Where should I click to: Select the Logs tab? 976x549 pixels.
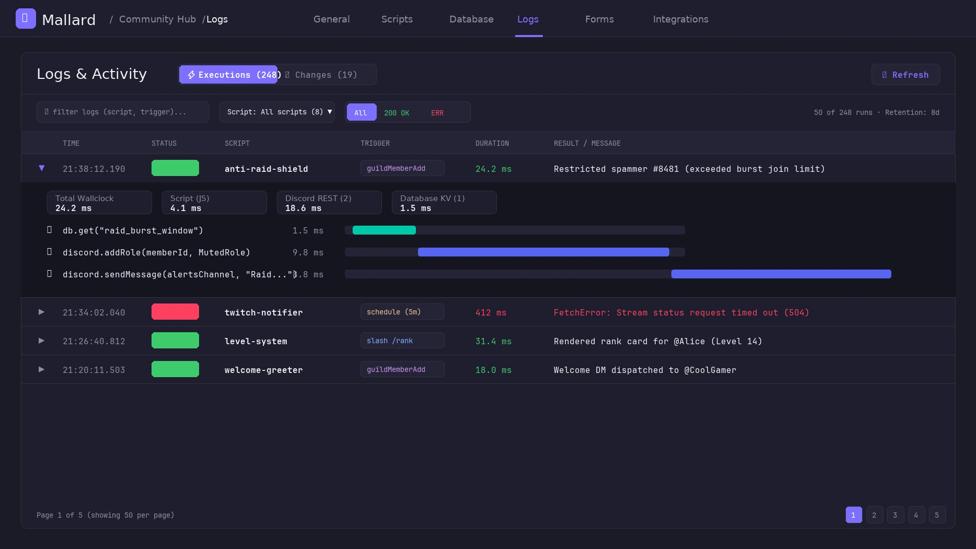[x=528, y=19]
